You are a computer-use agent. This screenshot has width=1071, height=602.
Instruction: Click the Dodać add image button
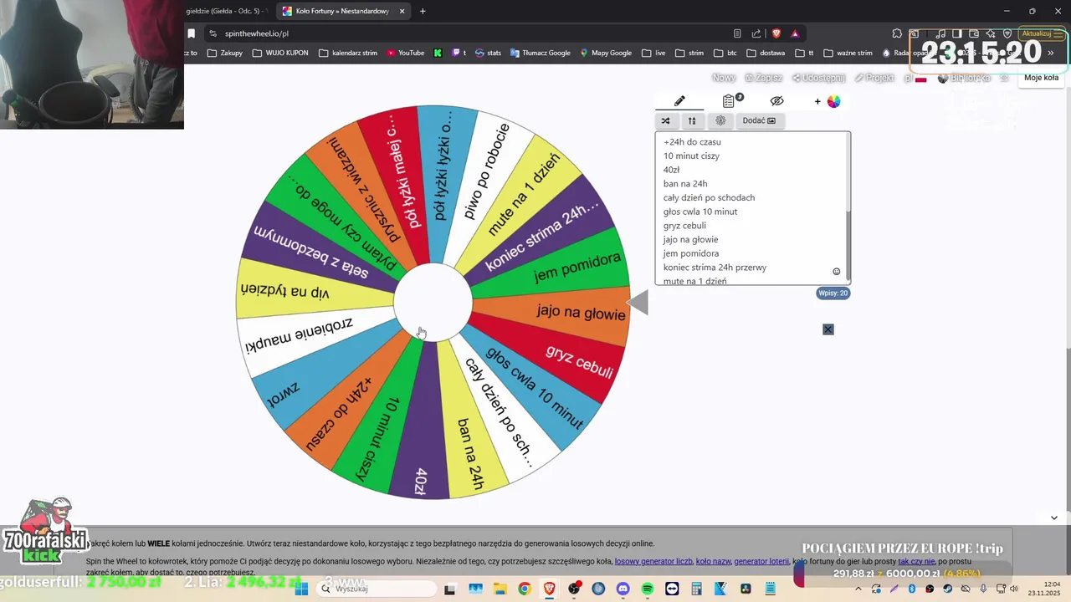pyautogui.click(x=759, y=120)
